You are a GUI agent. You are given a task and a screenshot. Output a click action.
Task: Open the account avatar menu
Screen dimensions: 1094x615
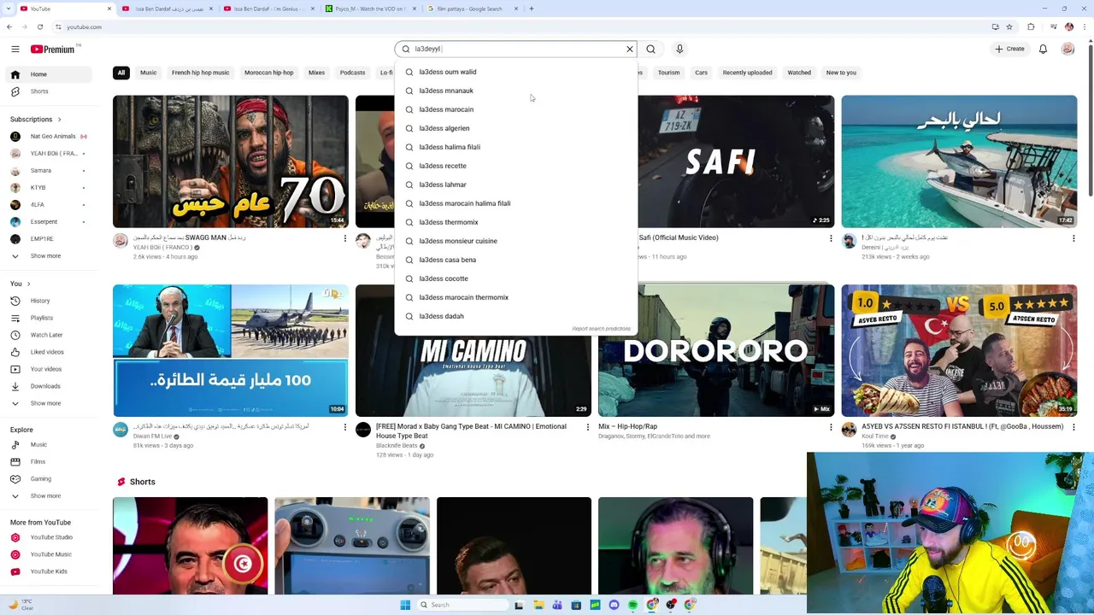point(1068,49)
